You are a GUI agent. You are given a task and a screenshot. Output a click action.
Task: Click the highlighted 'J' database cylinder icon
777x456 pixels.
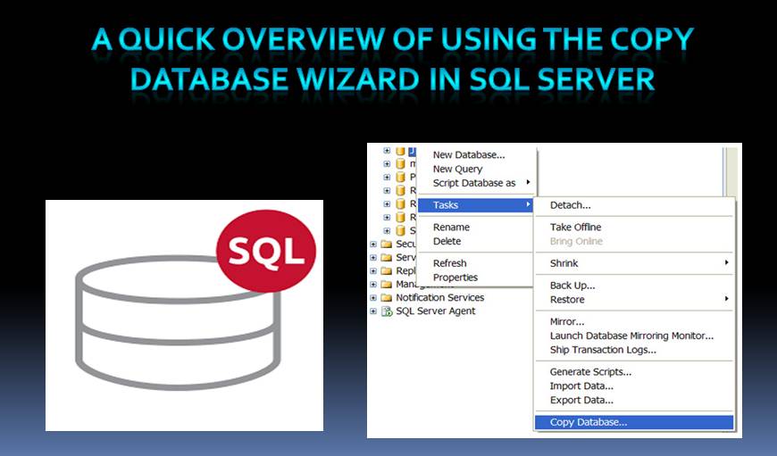pos(400,151)
